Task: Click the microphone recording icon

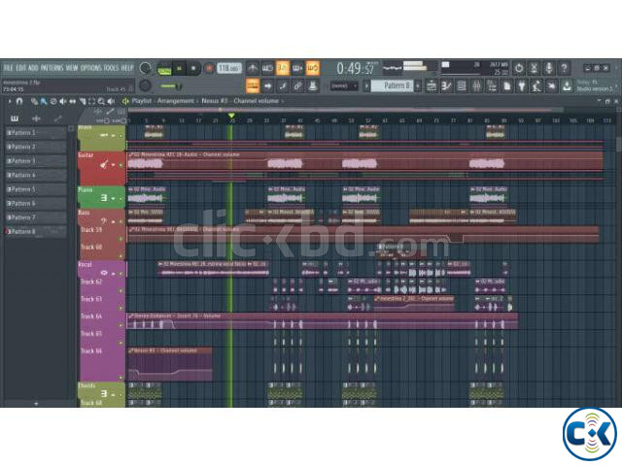Action: 549,68
